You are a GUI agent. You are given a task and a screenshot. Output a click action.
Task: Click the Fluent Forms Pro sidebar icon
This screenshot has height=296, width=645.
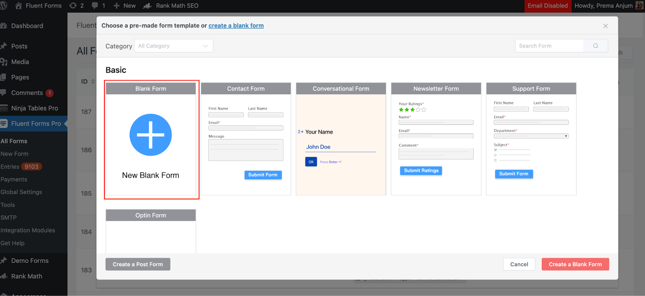coord(4,123)
